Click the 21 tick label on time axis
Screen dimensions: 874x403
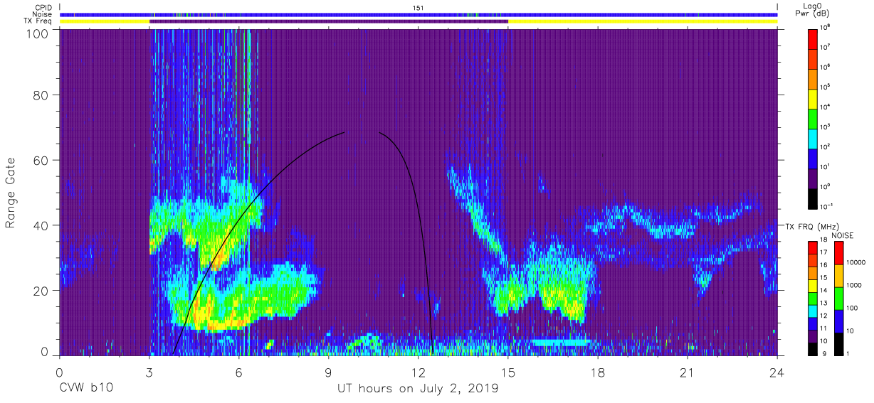pyautogui.click(x=688, y=373)
